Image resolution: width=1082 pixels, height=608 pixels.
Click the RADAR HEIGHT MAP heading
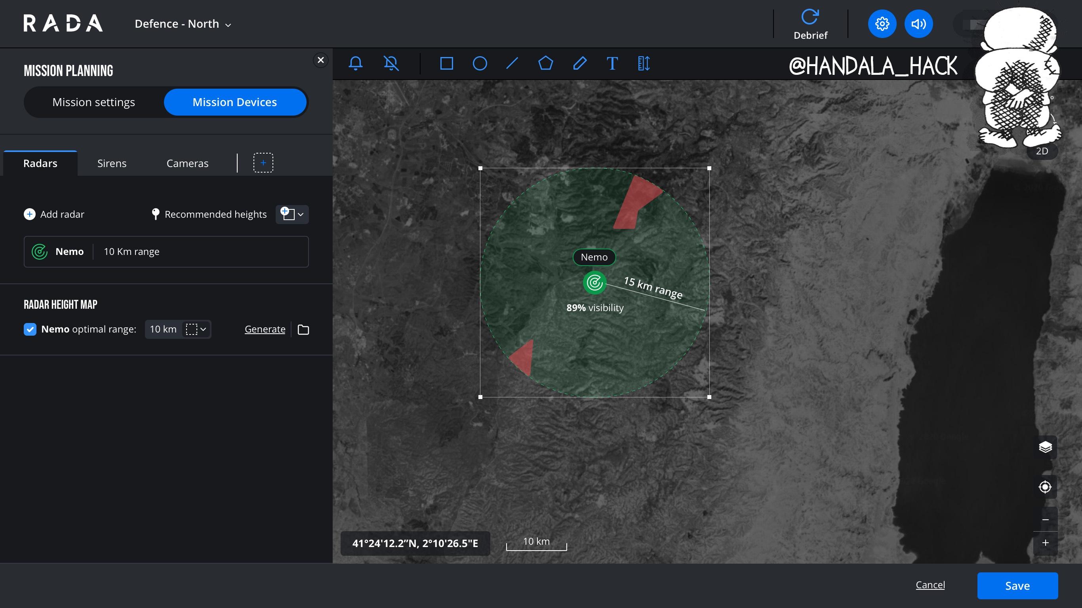[61, 304]
